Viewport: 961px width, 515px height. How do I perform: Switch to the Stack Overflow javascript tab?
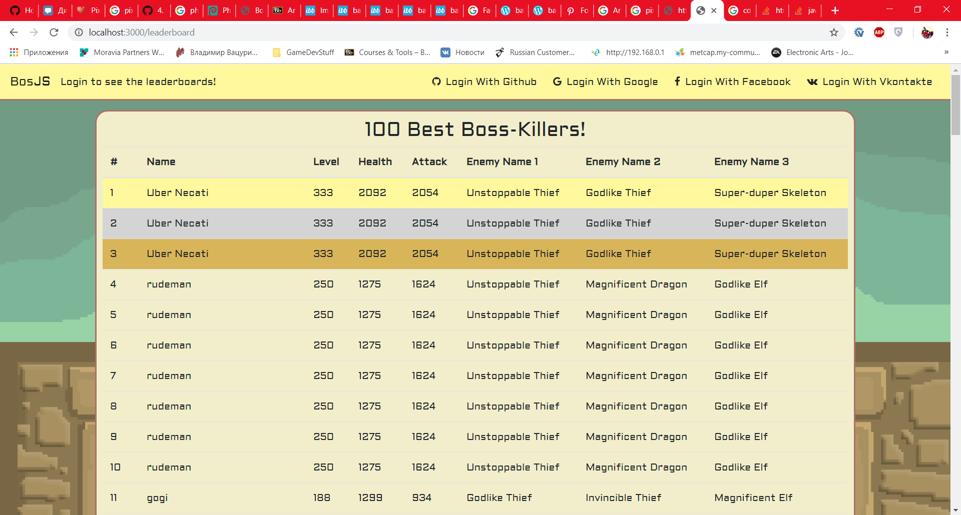tap(806, 10)
